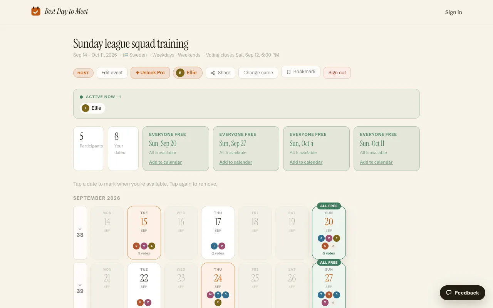Click the S avatar on Sep 15

(136, 246)
